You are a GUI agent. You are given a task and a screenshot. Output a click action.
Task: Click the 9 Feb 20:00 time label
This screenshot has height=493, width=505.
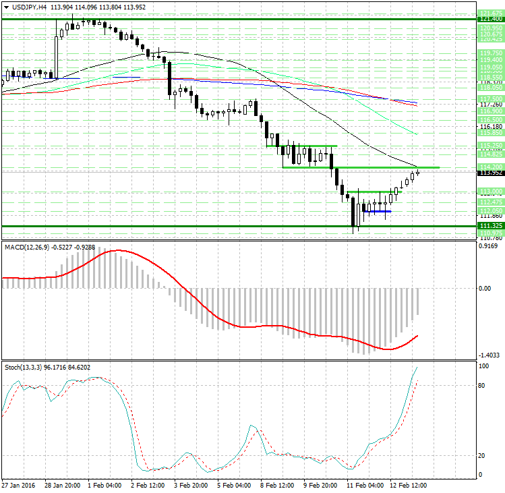320,486
